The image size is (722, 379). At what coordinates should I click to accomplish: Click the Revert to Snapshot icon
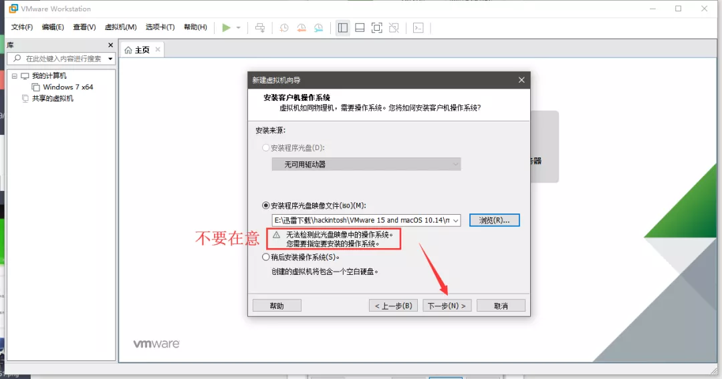(x=301, y=27)
